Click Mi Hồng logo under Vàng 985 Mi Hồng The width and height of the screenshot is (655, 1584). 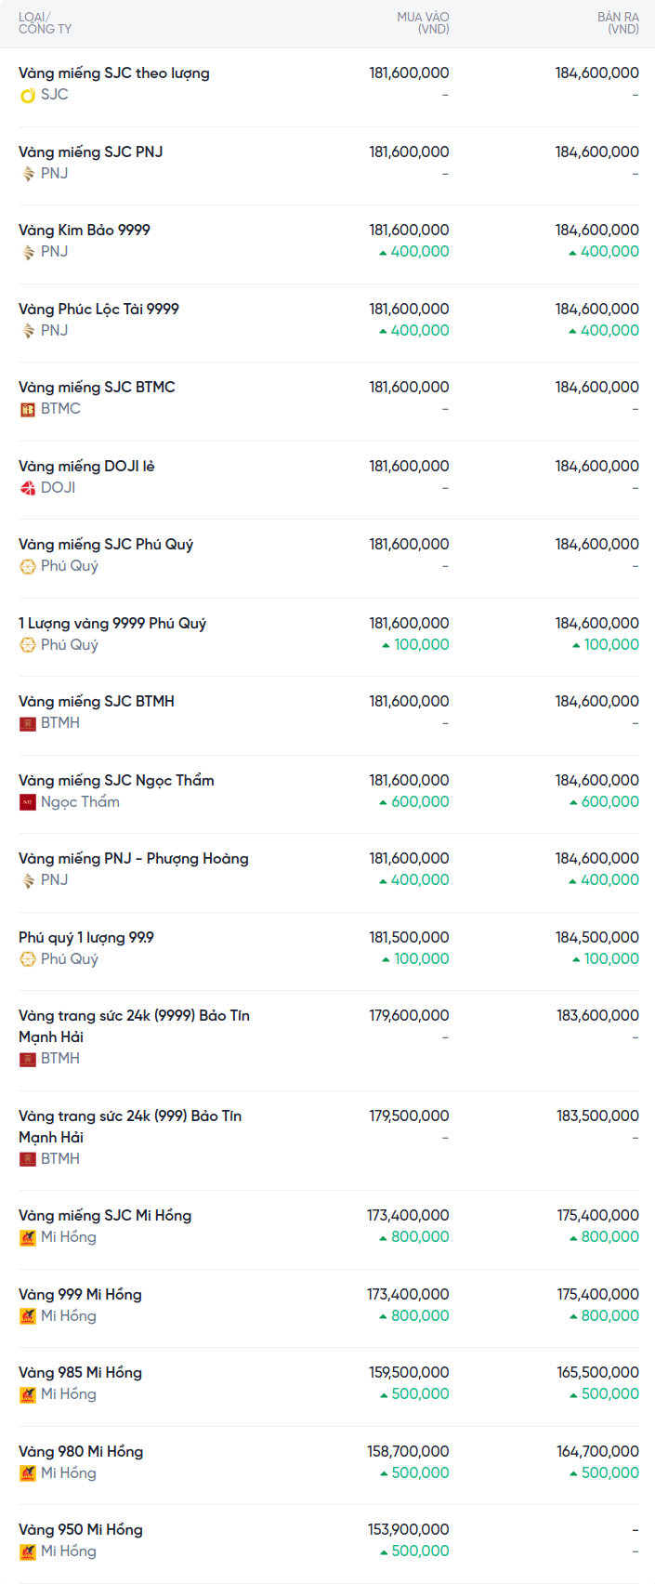point(28,1394)
